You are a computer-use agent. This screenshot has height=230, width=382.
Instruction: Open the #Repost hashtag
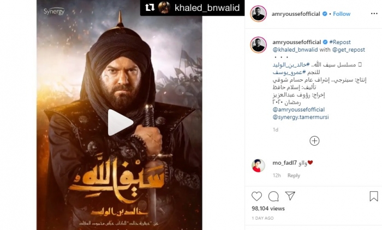tap(340, 42)
